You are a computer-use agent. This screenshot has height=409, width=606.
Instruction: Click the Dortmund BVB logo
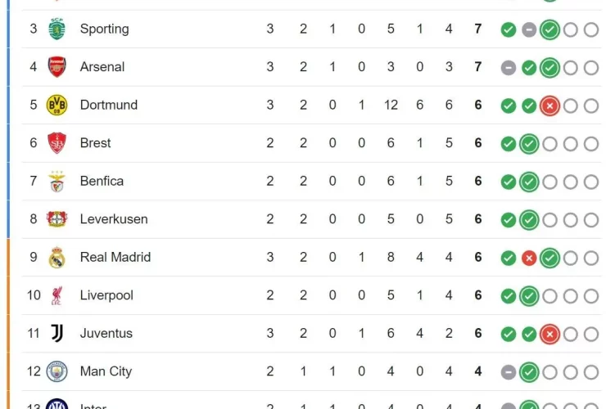pos(57,105)
